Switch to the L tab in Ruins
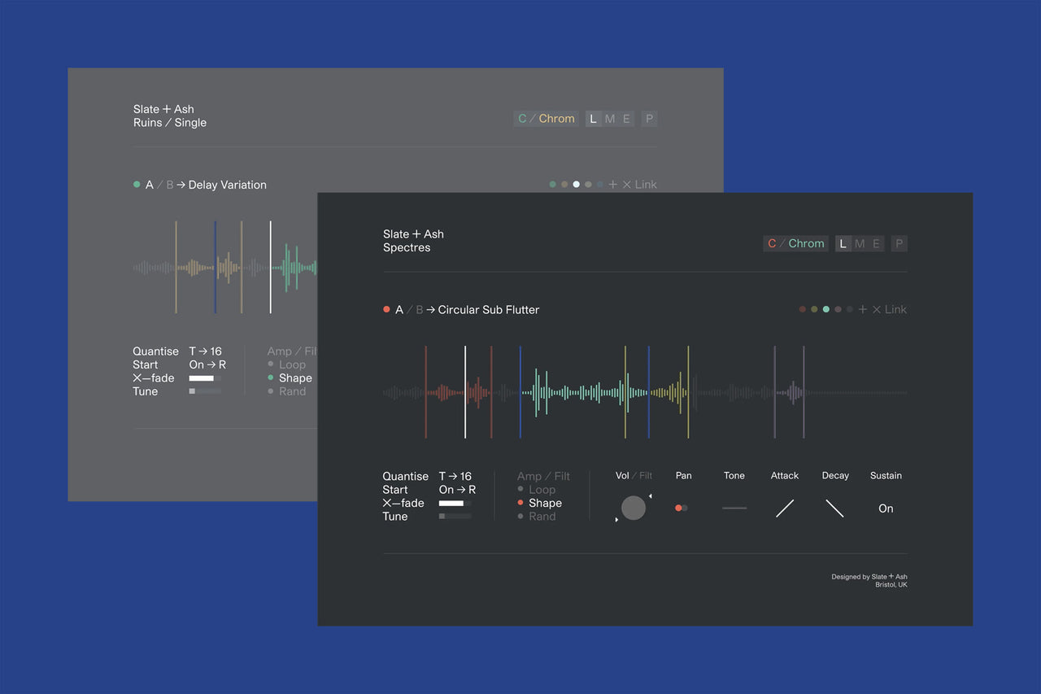The image size is (1041, 694). tap(594, 119)
